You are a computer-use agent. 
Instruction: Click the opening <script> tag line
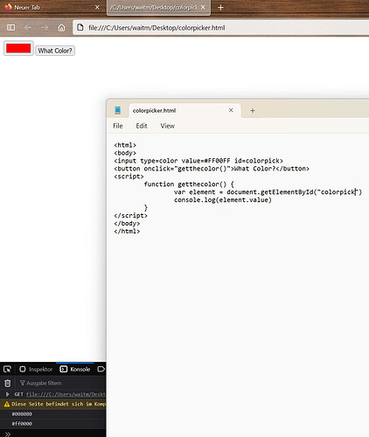[129, 177]
